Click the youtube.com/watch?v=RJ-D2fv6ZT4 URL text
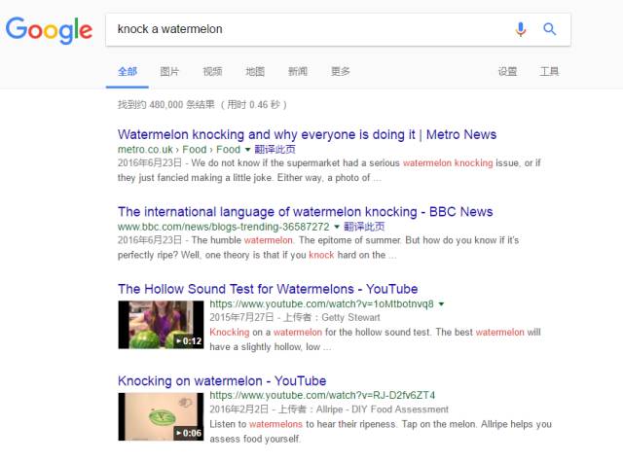Screen dimensions: 623x462 click(322, 395)
